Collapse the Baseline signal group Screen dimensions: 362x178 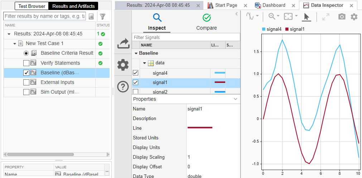(136, 53)
